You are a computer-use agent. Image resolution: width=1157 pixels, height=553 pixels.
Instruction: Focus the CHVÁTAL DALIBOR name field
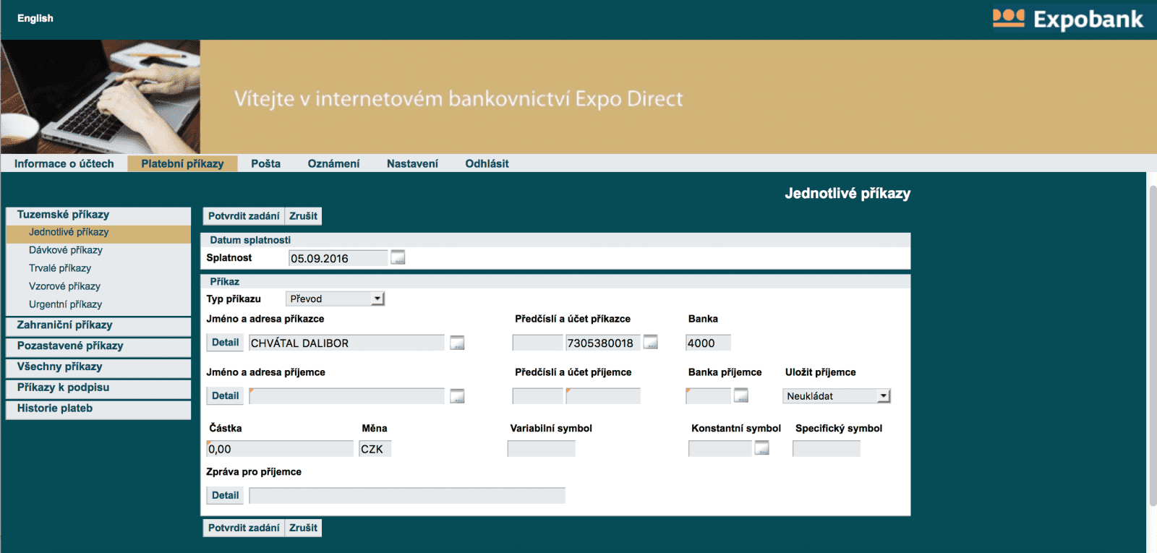tap(346, 343)
